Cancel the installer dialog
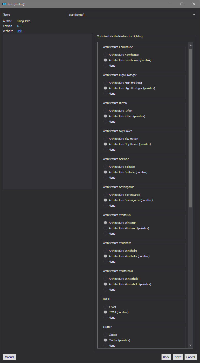The image size is (200, 363). (190, 357)
